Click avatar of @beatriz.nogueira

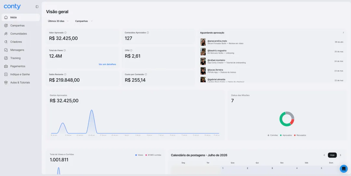pos(203,52)
